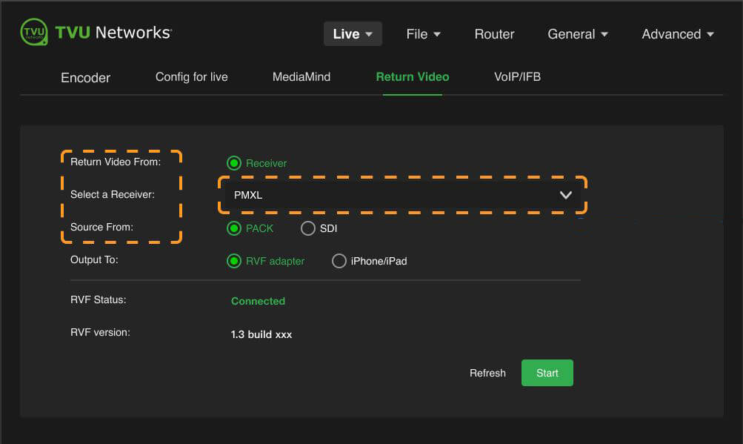Image resolution: width=743 pixels, height=444 pixels.
Task: Open the General dropdown menu
Action: (578, 34)
